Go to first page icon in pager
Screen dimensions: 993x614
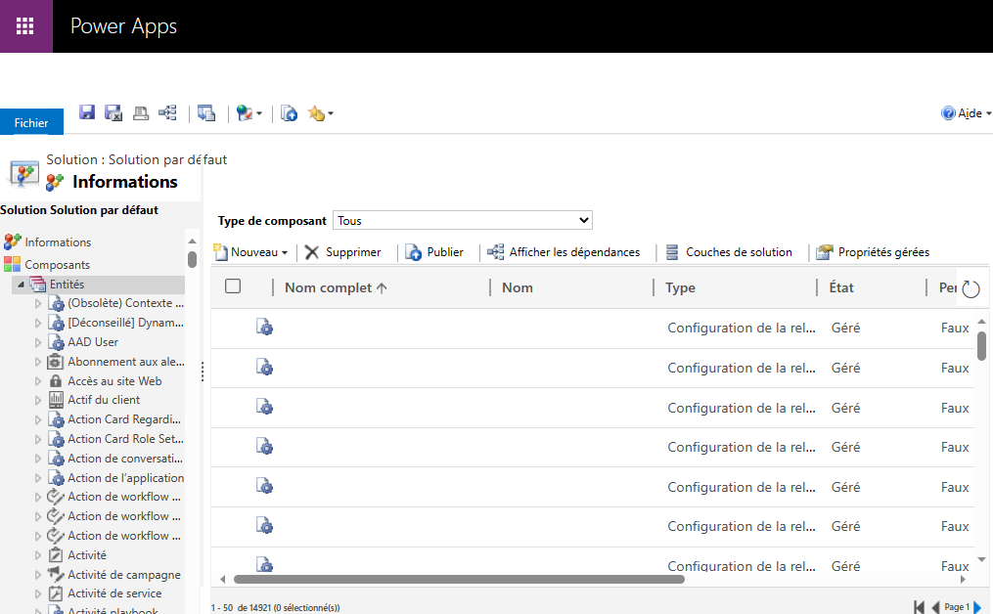coord(919,606)
